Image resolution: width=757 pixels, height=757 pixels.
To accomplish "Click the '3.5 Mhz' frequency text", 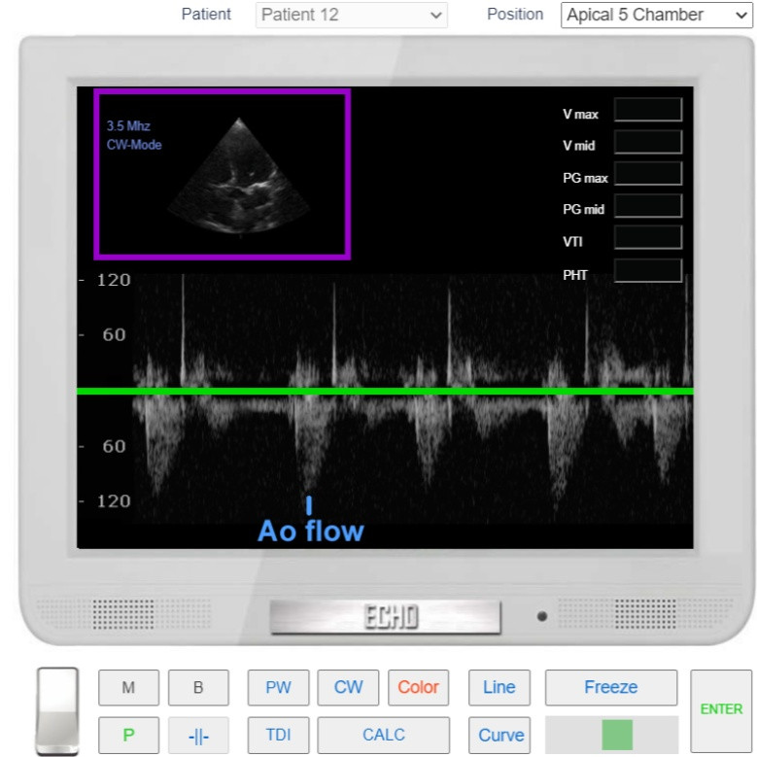I will 128,126.
